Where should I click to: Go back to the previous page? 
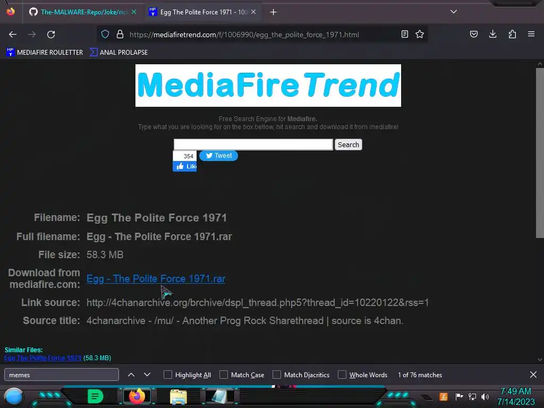(13, 35)
